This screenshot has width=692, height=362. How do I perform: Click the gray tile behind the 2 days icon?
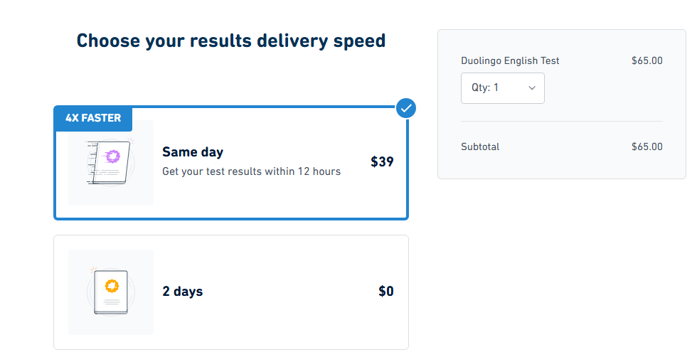tap(111, 292)
